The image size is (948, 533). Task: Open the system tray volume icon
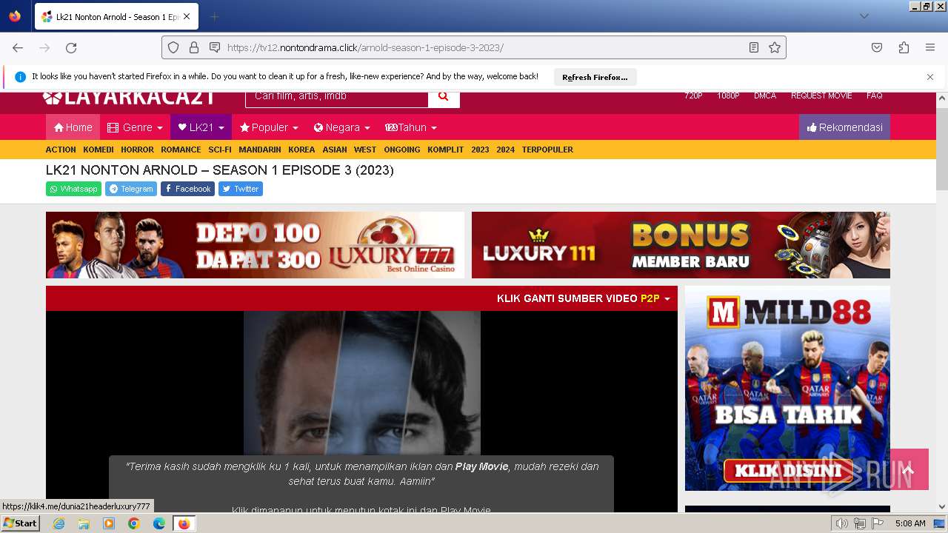(842, 523)
